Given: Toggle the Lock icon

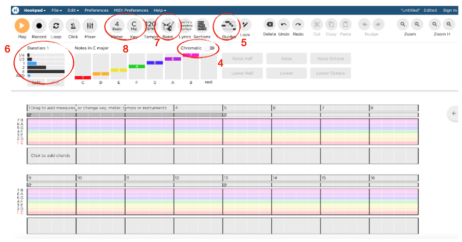Looking at the screenshot, I should click(x=245, y=25).
